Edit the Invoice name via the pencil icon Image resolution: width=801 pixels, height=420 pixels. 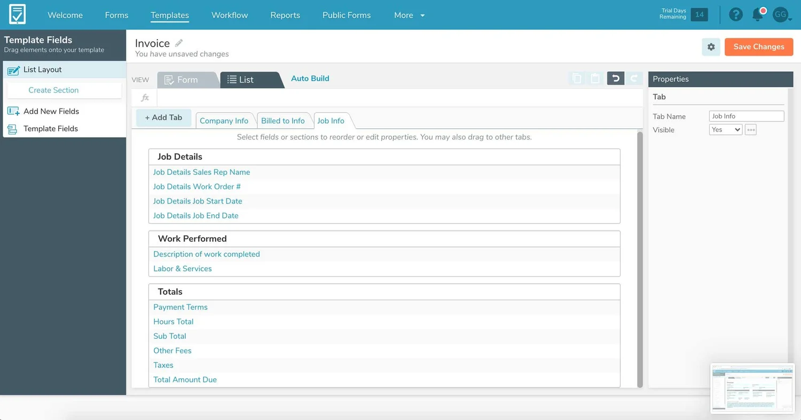point(178,42)
